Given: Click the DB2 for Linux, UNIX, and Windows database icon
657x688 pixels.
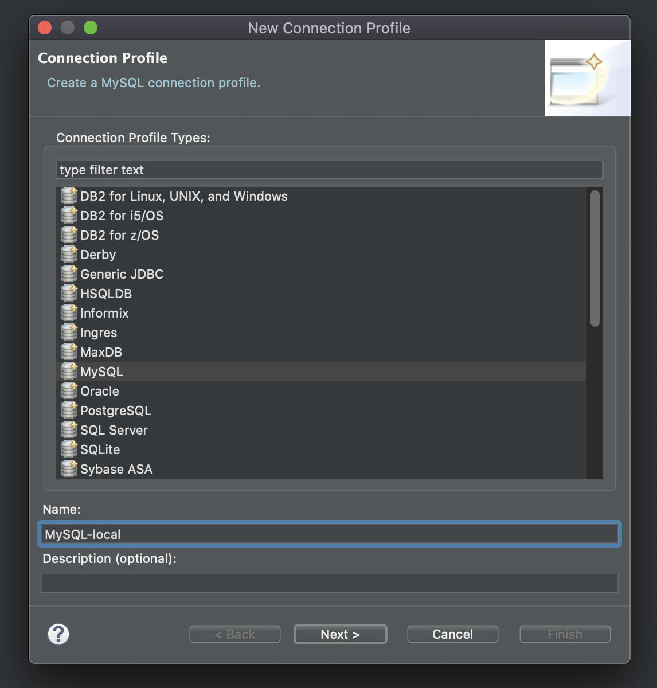Looking at the screenshot, I should tap(69, 196).
